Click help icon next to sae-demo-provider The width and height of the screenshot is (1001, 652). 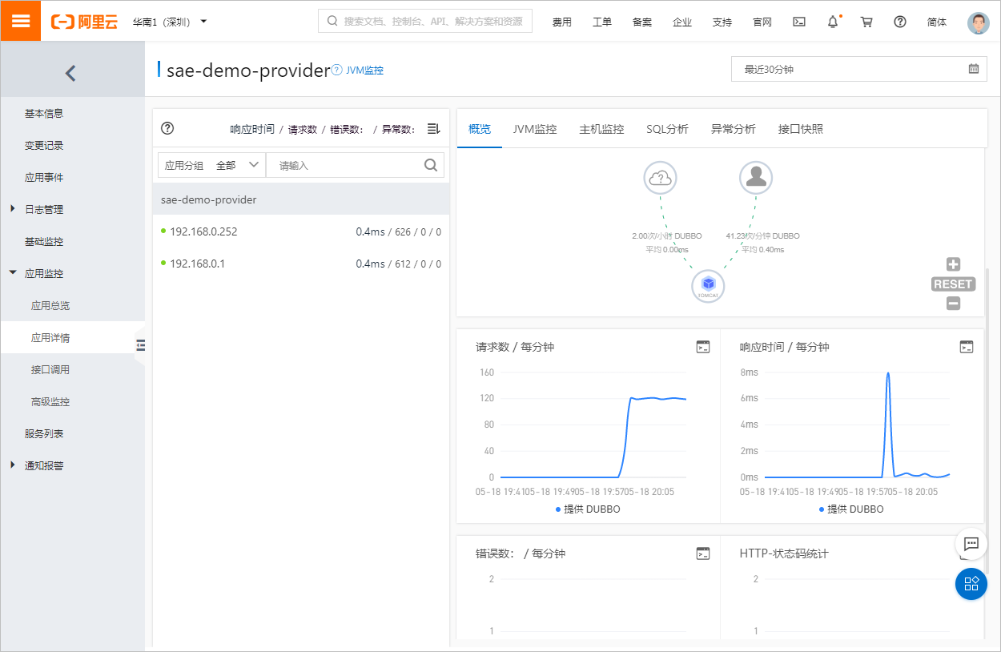337,70
